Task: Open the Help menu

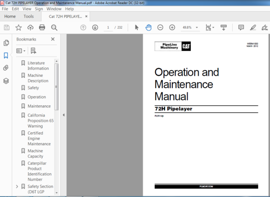Action: coord(69,9)
